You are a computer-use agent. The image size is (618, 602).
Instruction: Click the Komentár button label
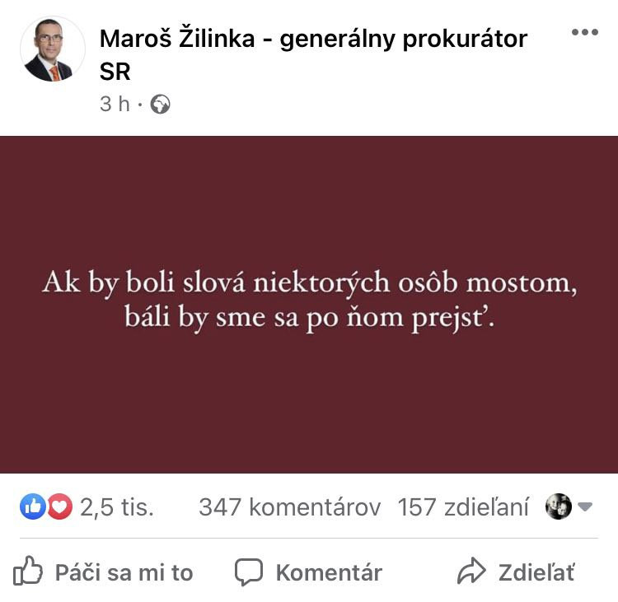[329, 572]
